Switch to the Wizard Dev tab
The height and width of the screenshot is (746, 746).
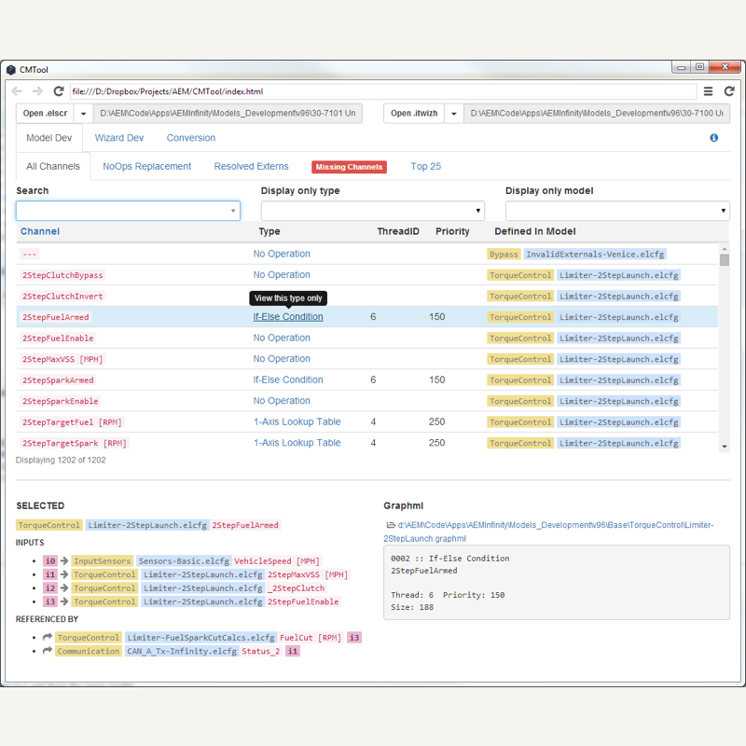[x=119, y=138]
